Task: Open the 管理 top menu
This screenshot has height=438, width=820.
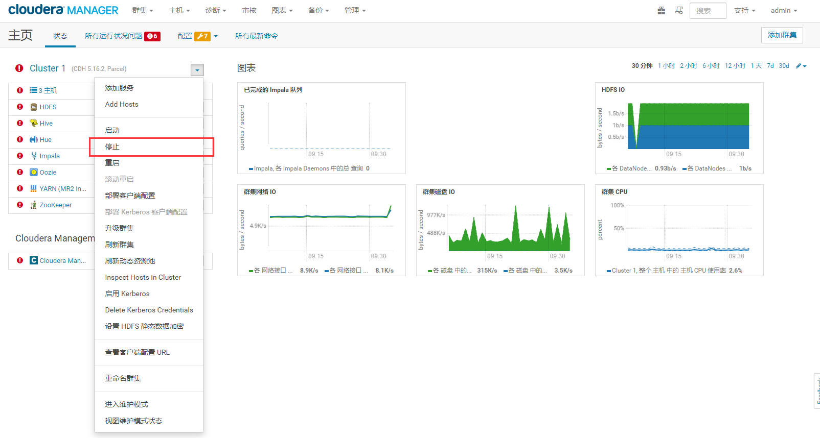Action: 355,10
